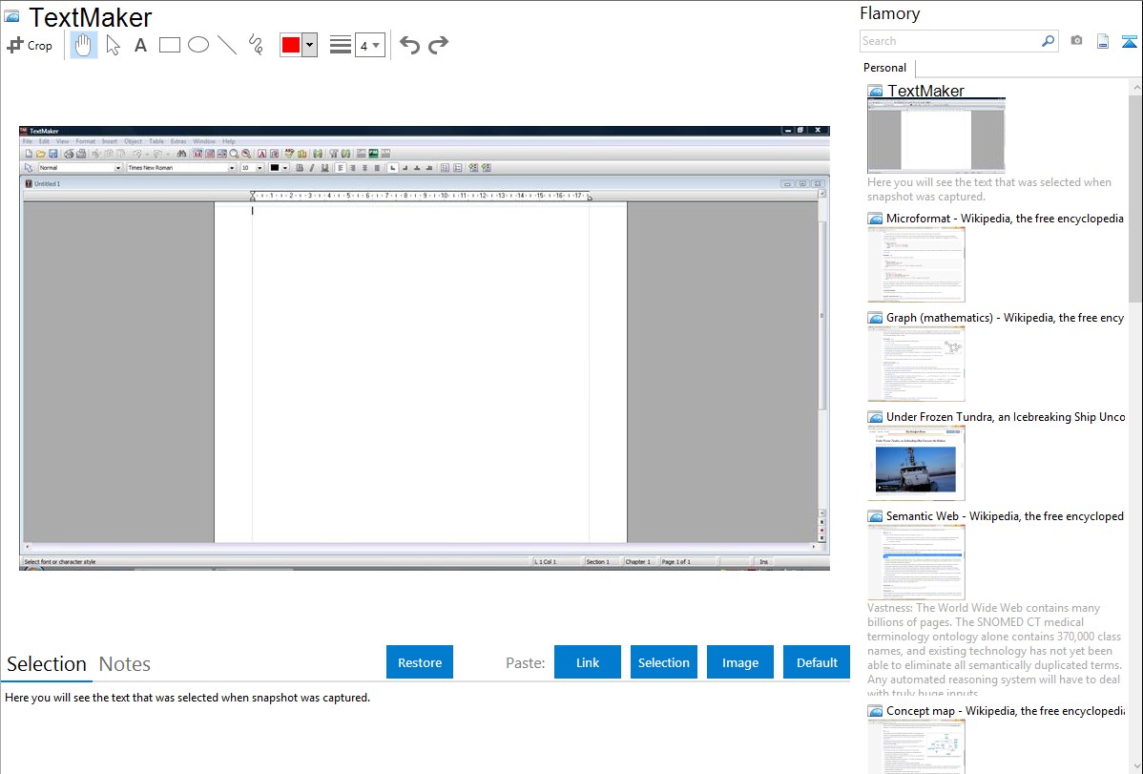Toggle Italic in TextMaker formatting bar
1143x774 pixels.
click(312, 168)
